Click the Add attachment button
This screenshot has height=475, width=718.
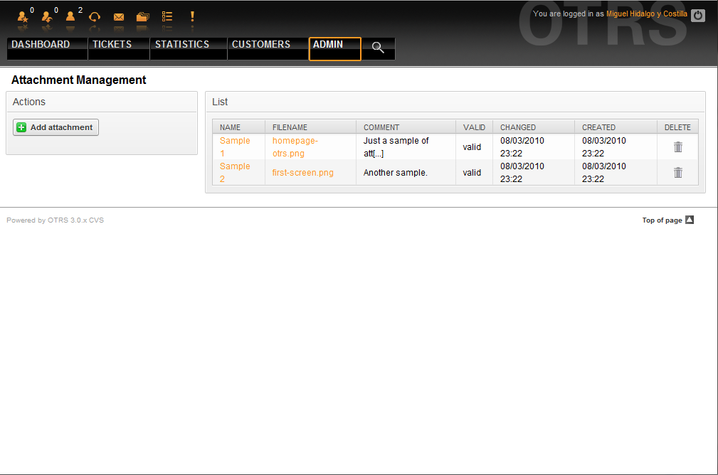[56, 127]
